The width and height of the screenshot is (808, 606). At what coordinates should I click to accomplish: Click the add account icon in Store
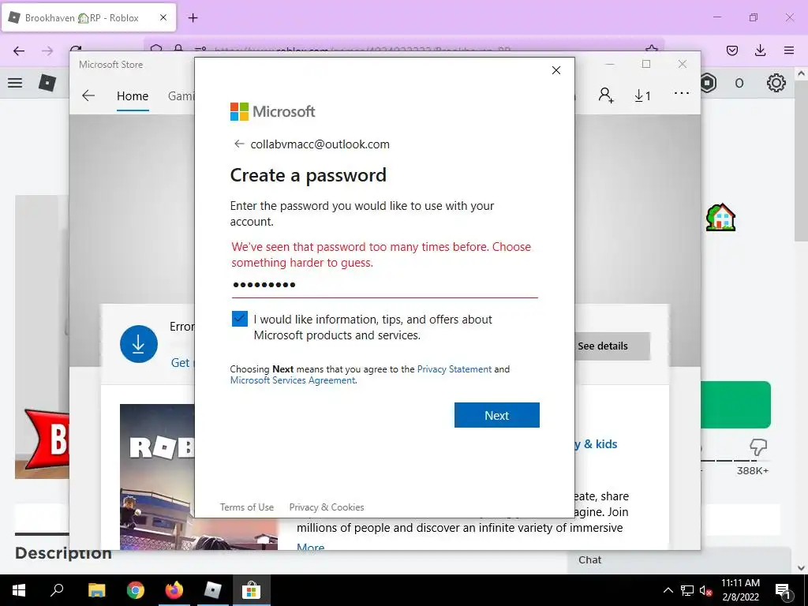point(606,95)
